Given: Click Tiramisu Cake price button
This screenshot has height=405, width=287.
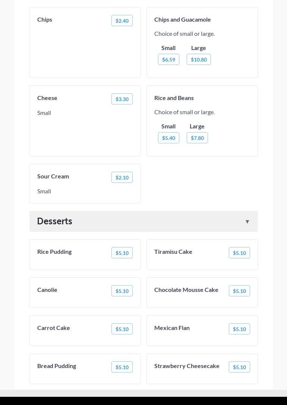Looking at the screenshot, I should click(x=239, y=253).
